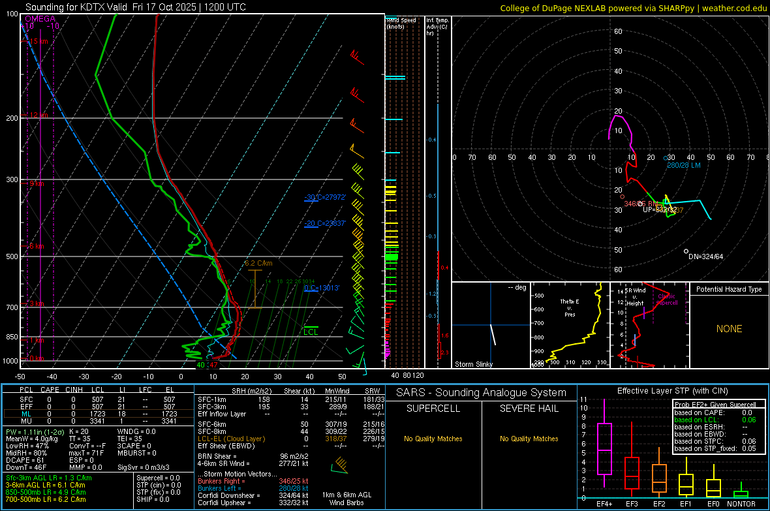Click the 9 km height marker
The image size is (770, 511).
click(37, 183)
